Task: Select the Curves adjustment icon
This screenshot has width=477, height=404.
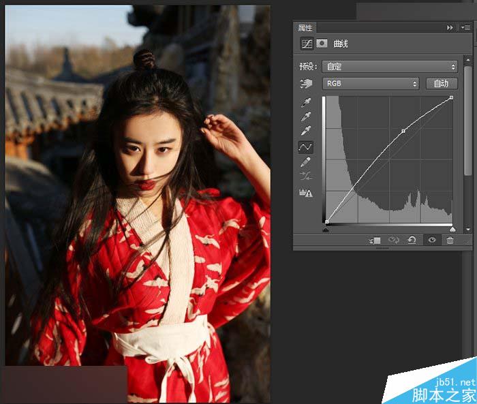Action: click(307, 44)
